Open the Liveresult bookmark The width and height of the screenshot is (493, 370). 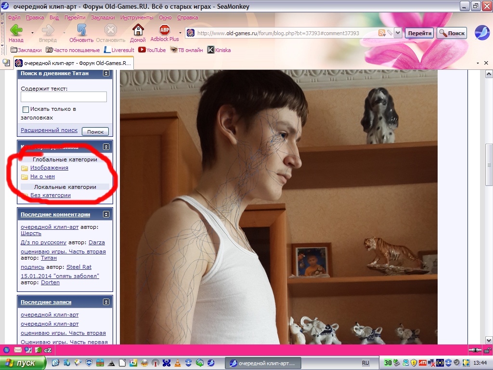[119, 50]
